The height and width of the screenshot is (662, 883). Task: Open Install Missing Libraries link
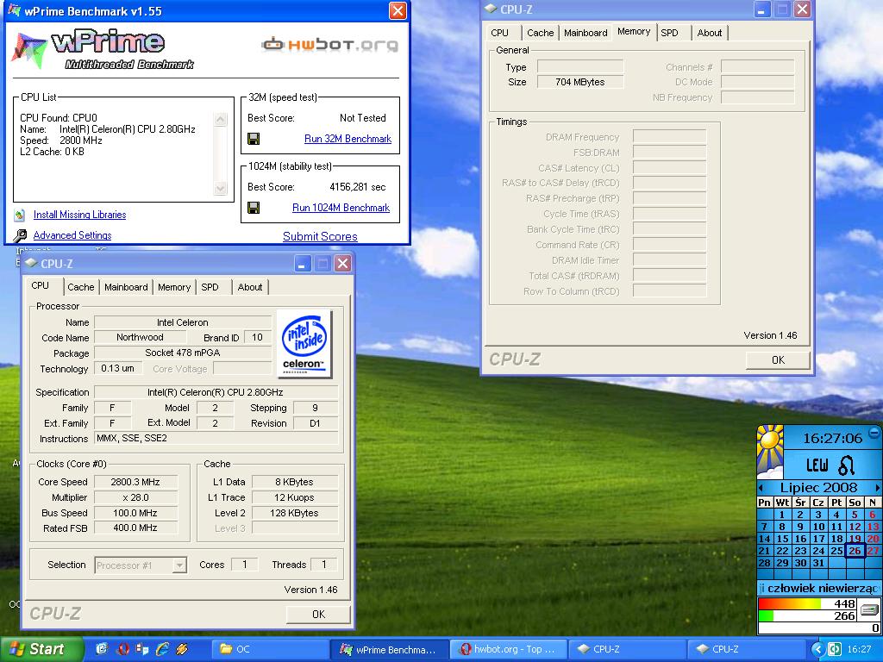tap(79, 215)
